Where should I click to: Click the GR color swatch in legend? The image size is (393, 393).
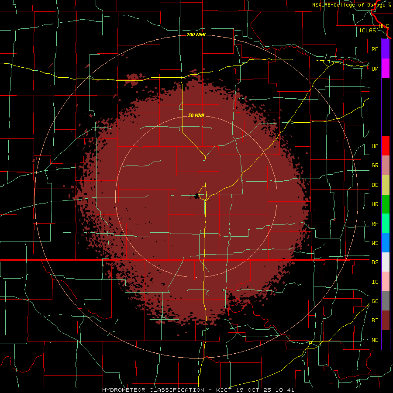point(386,165)
